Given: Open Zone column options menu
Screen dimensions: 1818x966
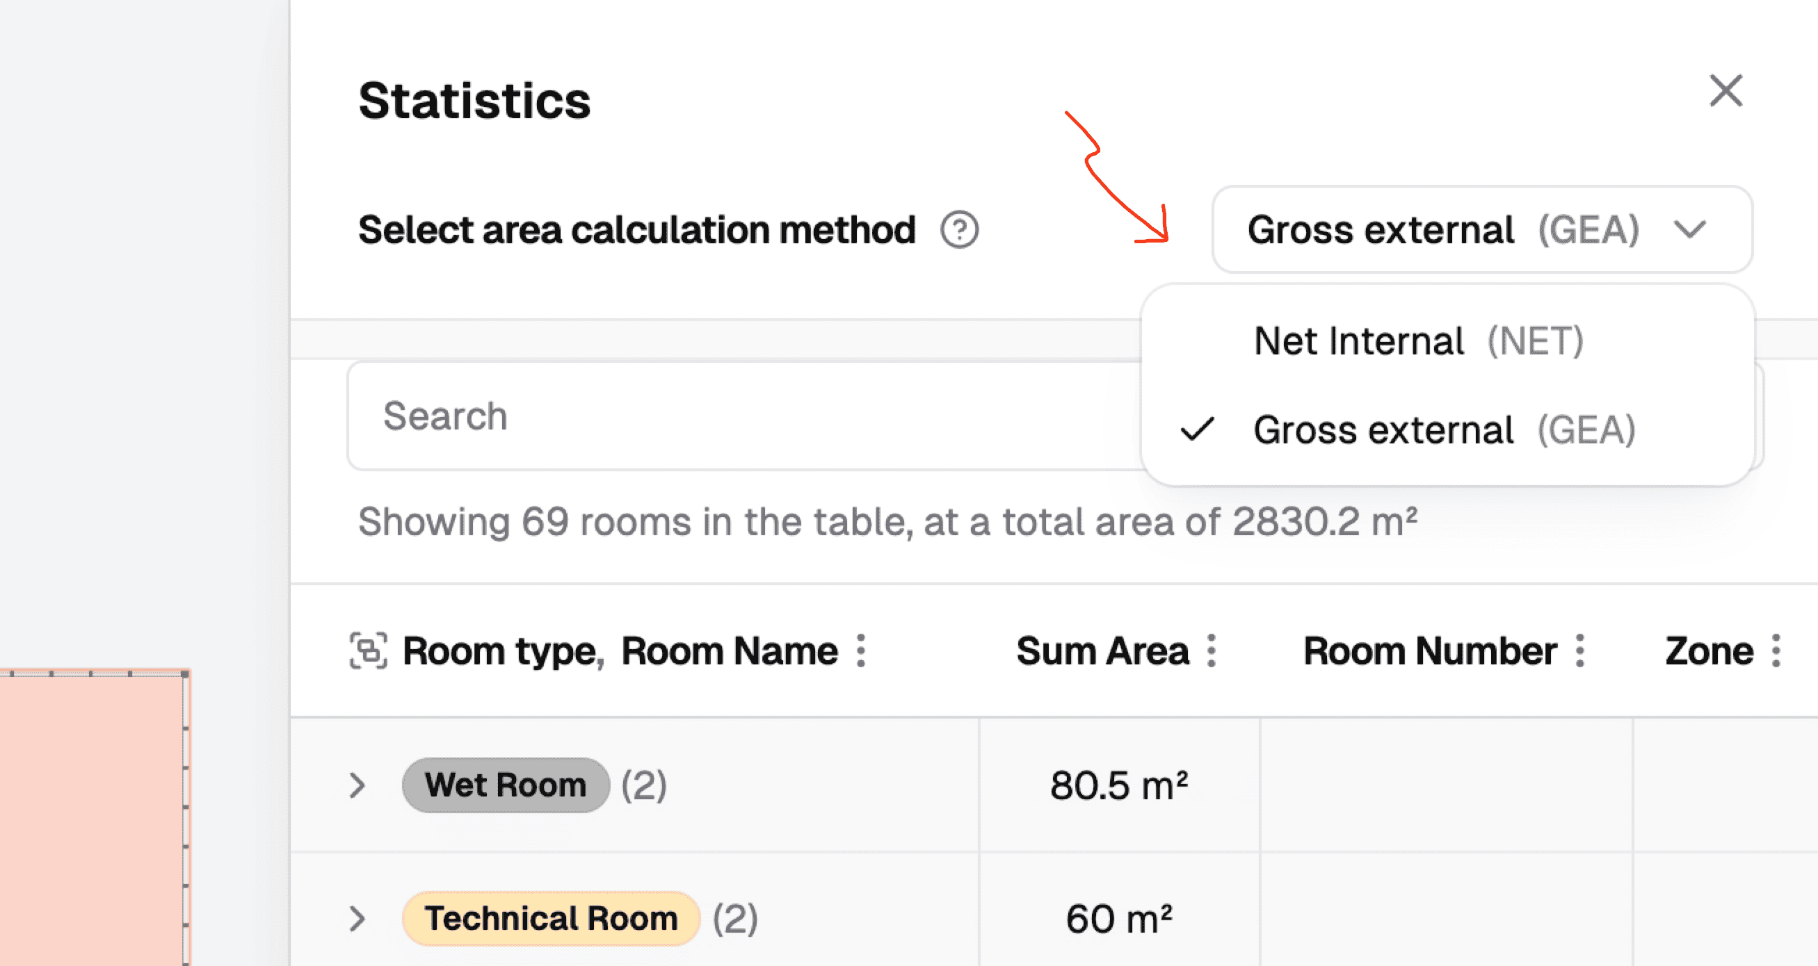Looking at the screenshot, I should click(1776, 650).
